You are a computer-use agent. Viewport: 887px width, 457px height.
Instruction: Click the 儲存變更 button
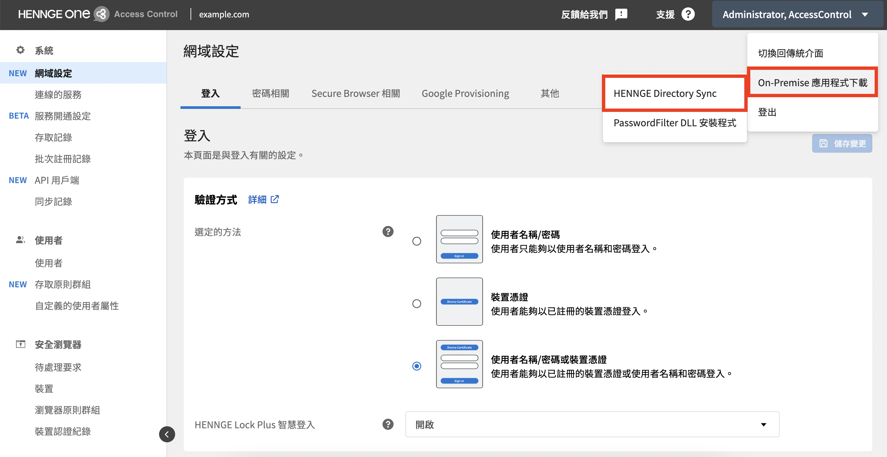pyautogui.click(x=842, y=144)
